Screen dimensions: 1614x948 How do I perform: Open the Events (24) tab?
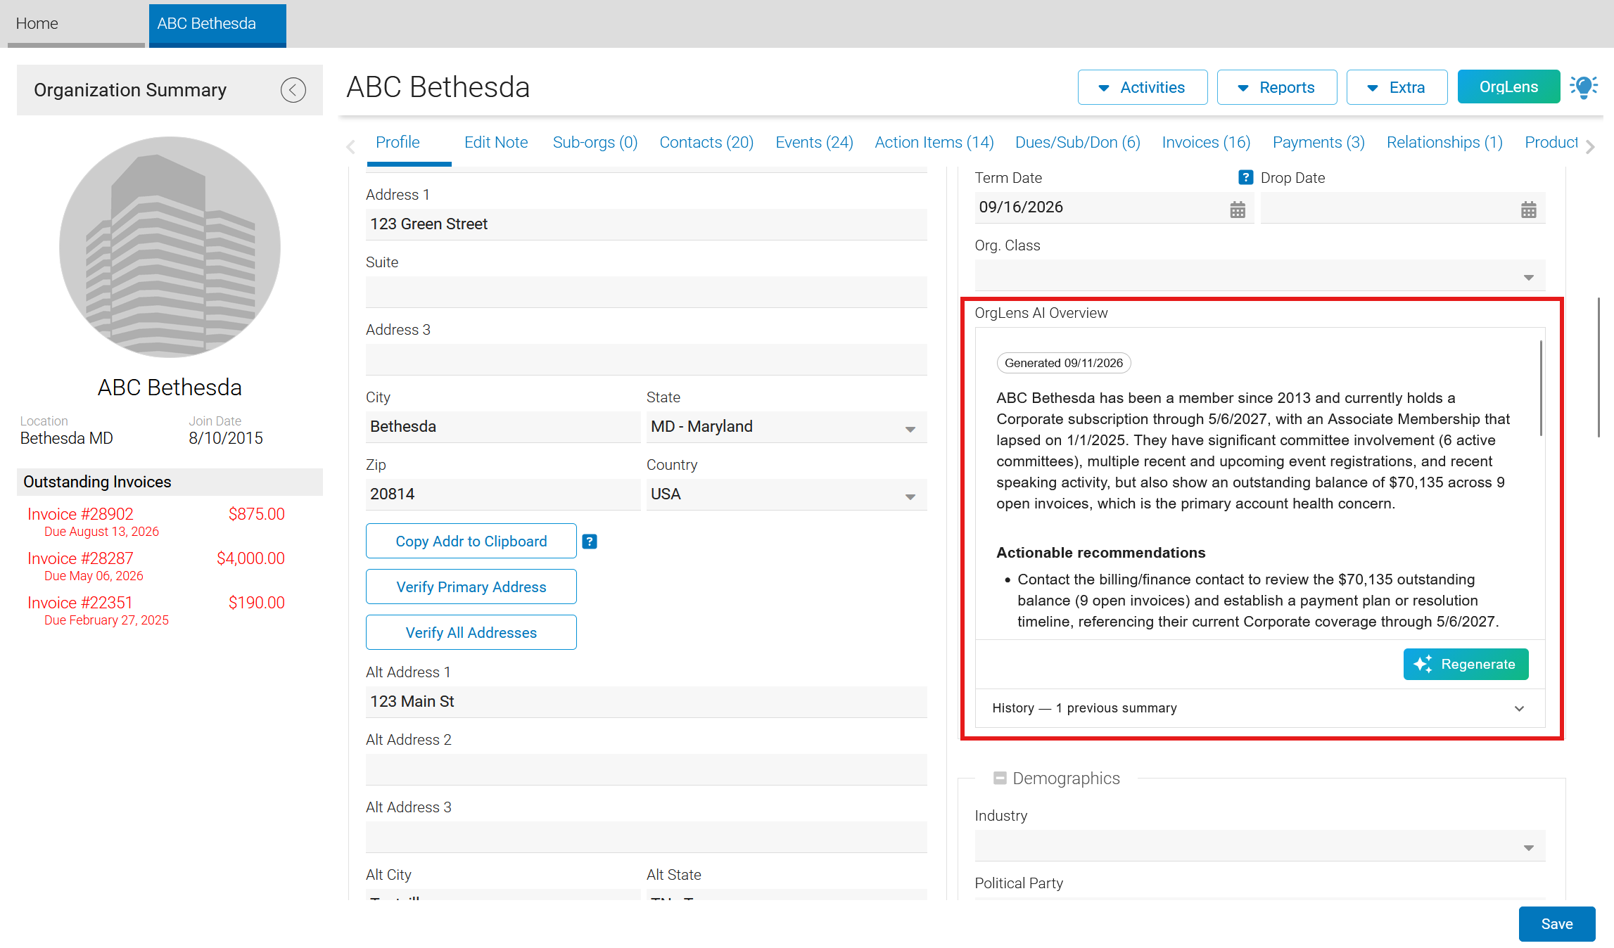click(814, 142)
